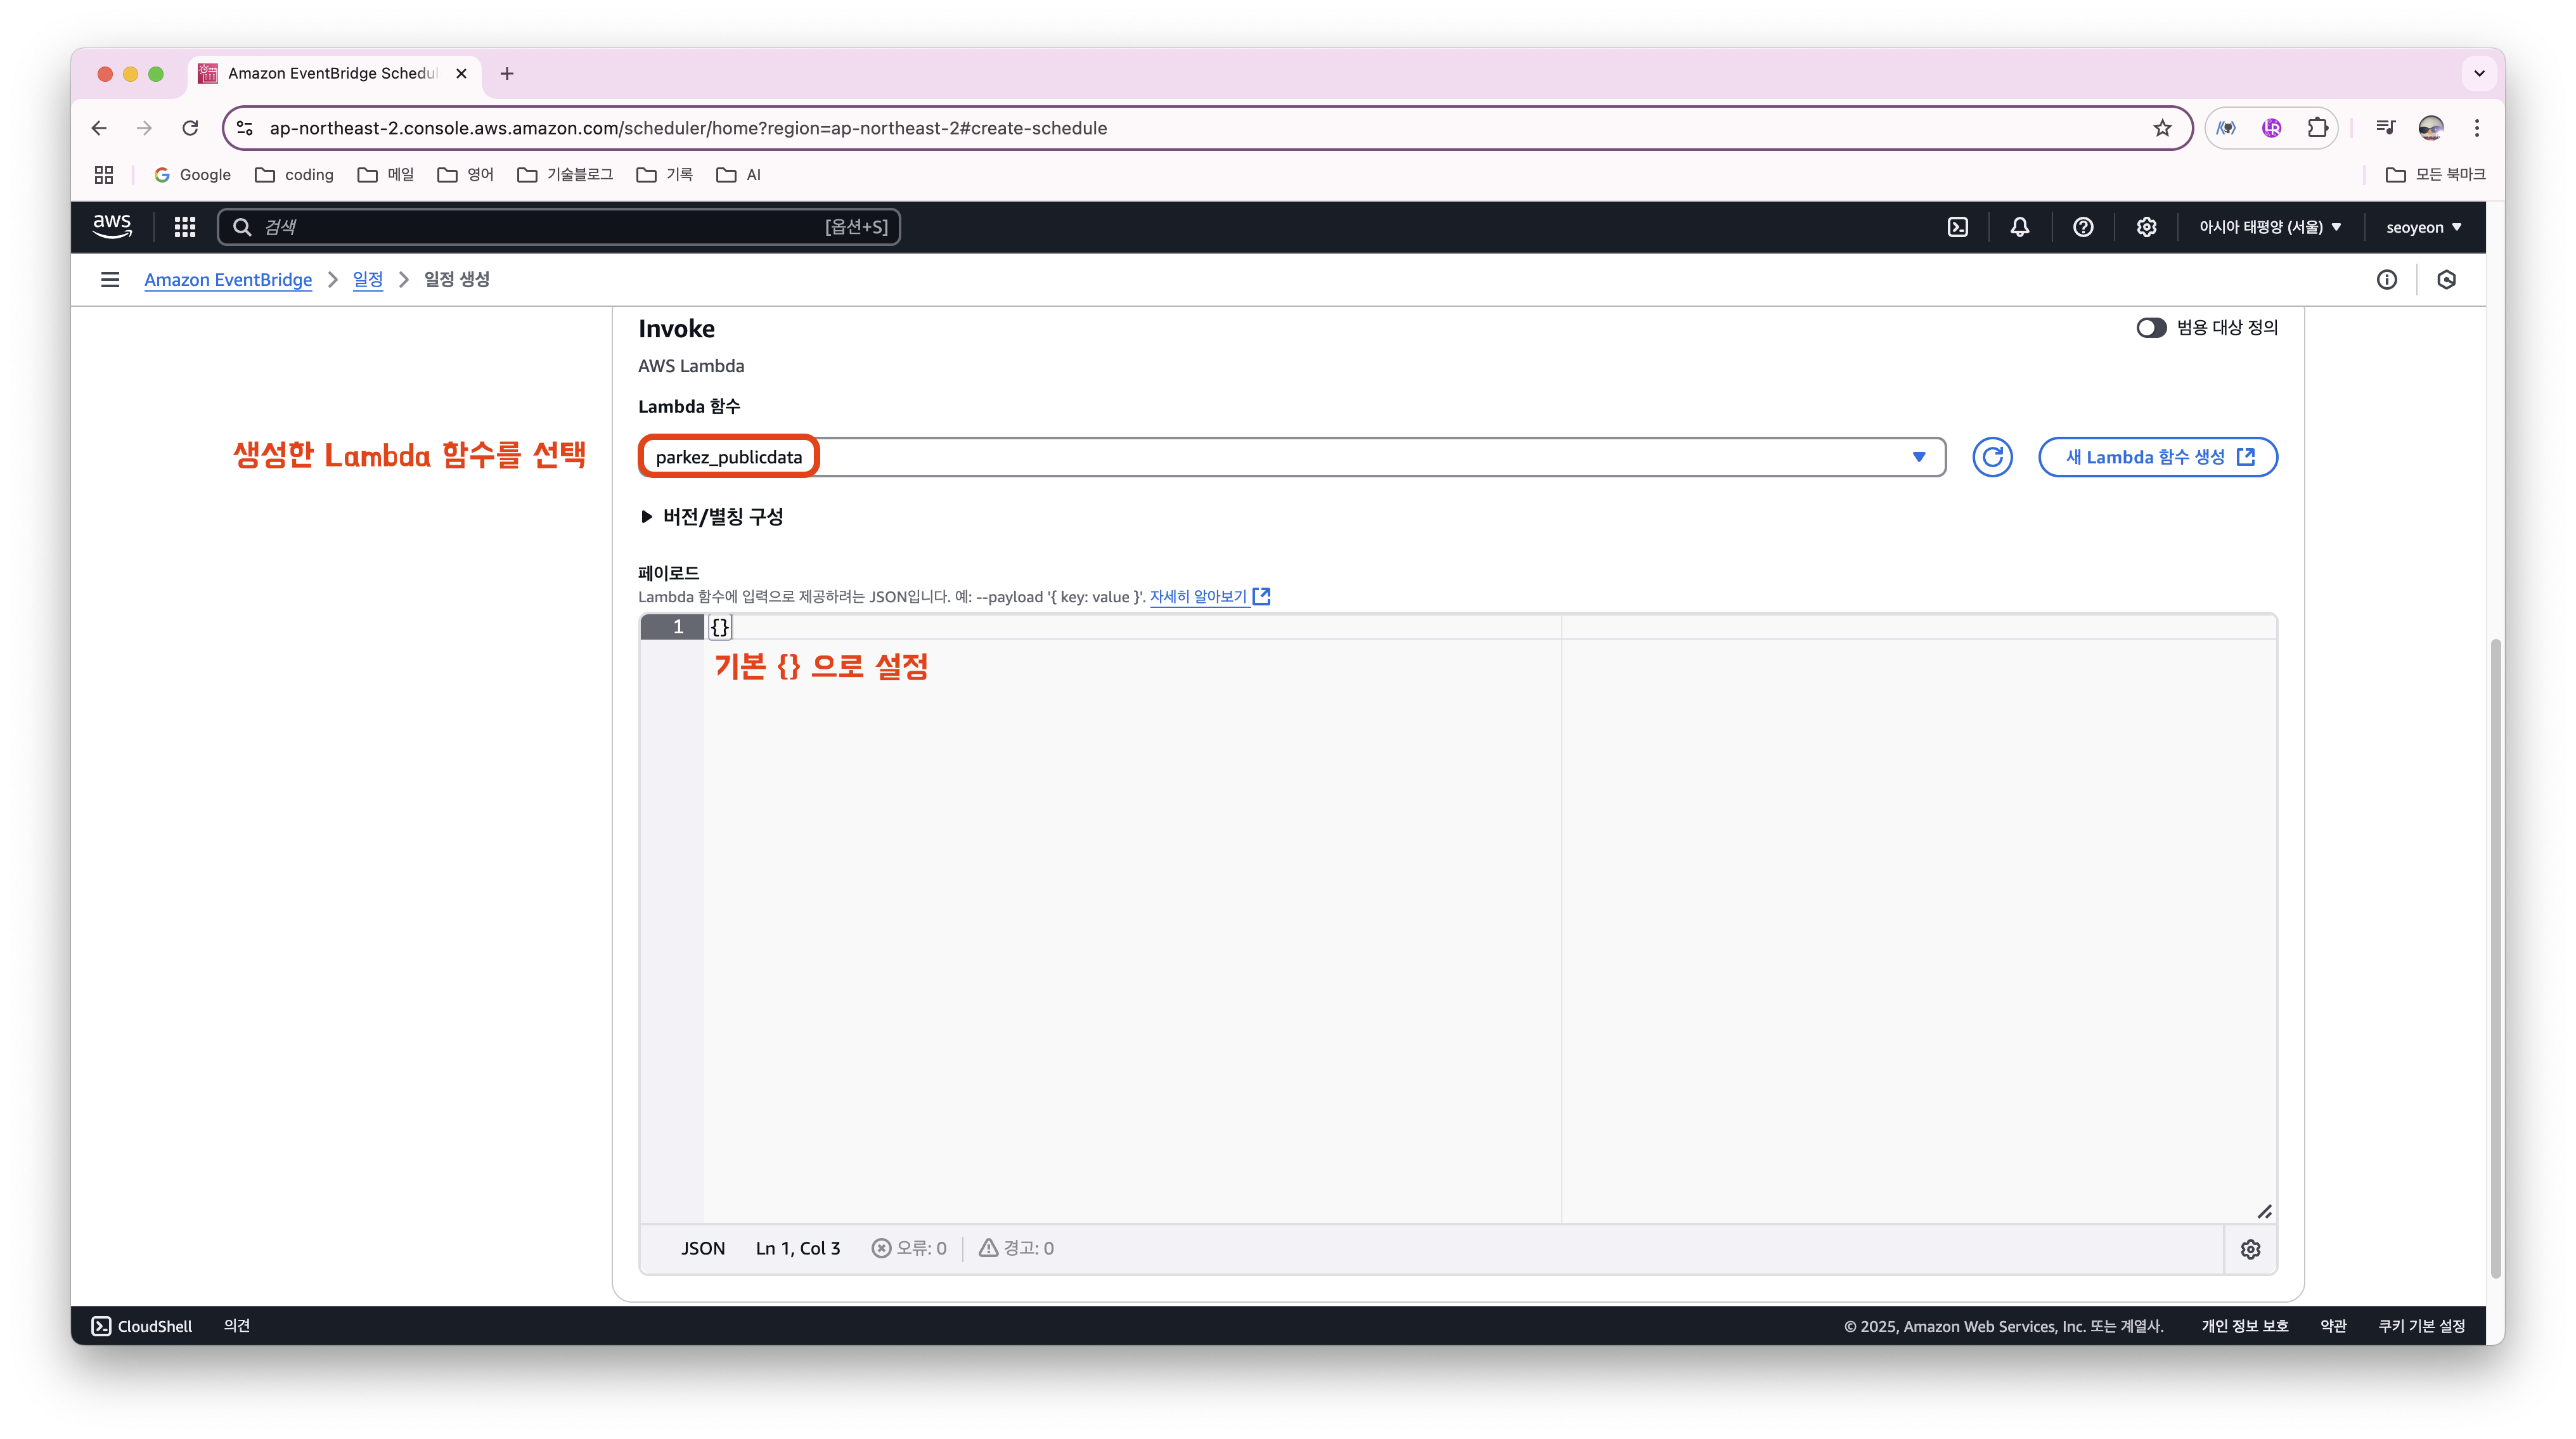The width and height of the screenshot is (2576, 1439).
Task: Open the info panel icon
Action: click(2387, 280)
